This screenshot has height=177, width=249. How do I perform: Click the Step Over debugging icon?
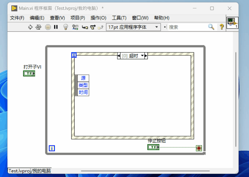(92, 27)
